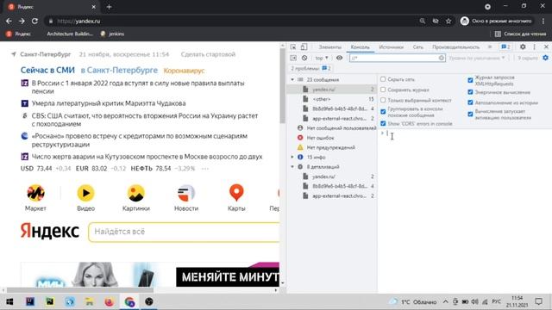This screenshot has height=310, width=552.
Task: Collapse the 23 сообщения group
Action: [x=292, y=80]
